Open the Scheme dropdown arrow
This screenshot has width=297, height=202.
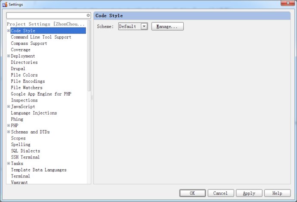point(144,26)
